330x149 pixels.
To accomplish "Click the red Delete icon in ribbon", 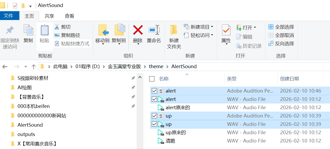I will pyautogui.click(x=138, y=30).
